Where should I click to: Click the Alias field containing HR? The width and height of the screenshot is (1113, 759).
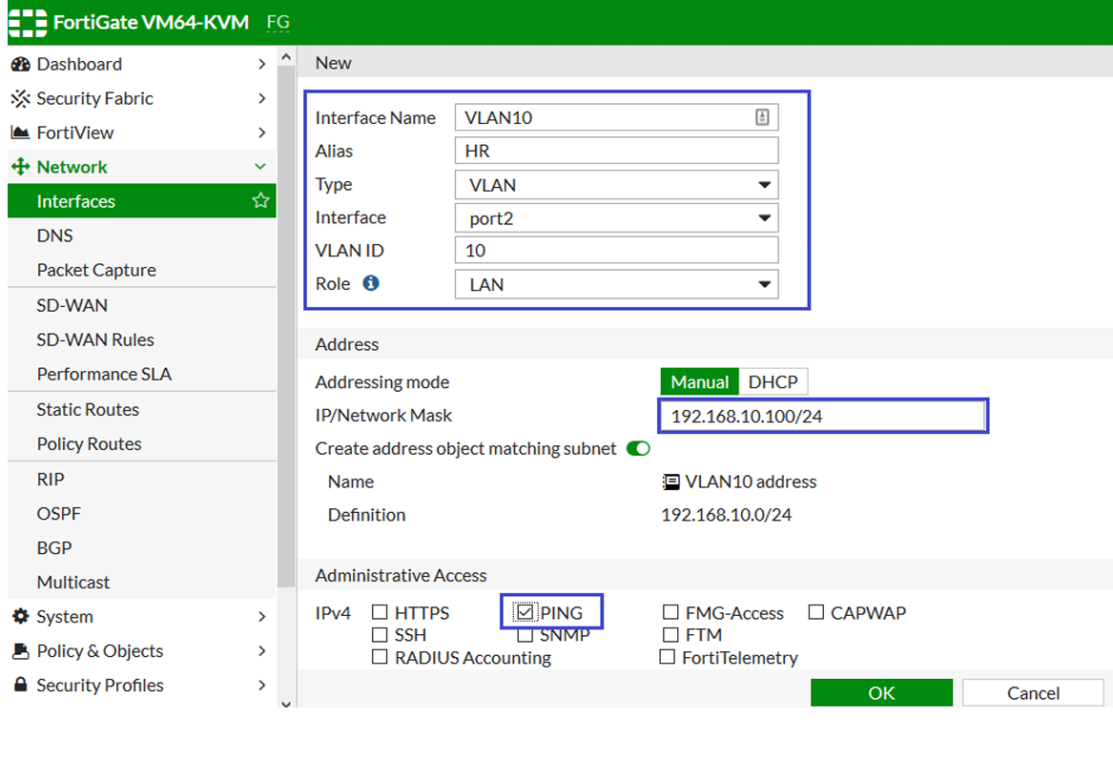point(616,151)
